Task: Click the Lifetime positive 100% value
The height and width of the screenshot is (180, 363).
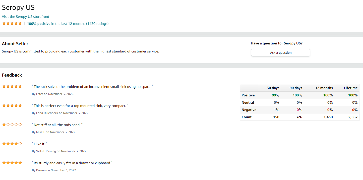Action: [353, 95]
